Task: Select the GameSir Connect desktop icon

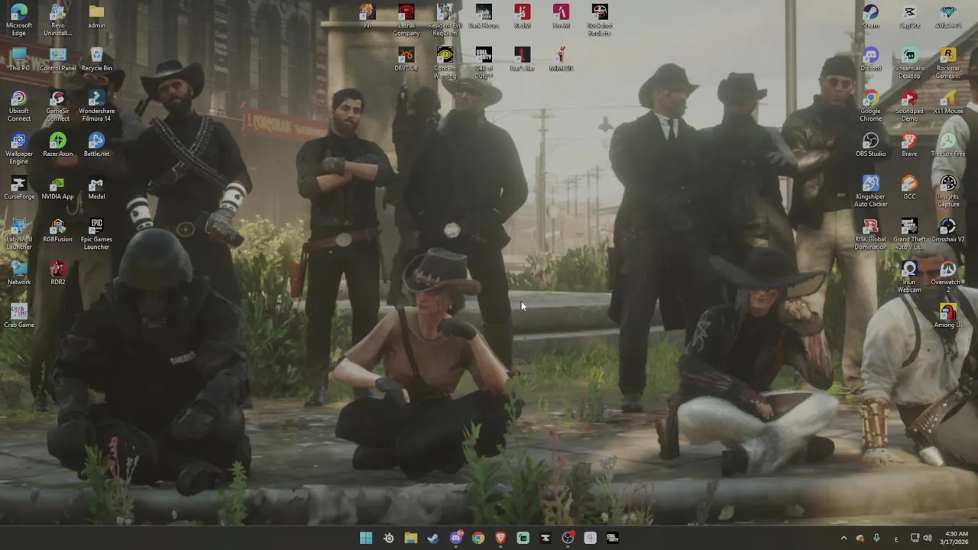Action: [x=57, y=105]
